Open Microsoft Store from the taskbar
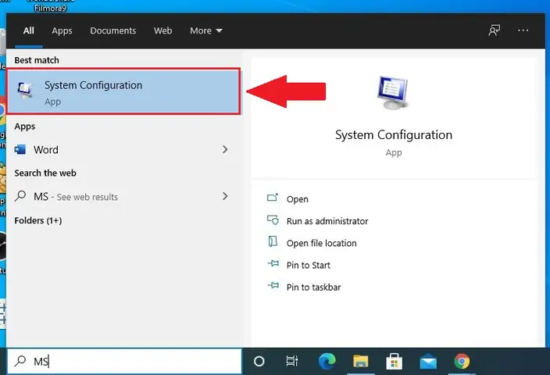The width and height of the screenshot is (550, 375). [394, 361]
